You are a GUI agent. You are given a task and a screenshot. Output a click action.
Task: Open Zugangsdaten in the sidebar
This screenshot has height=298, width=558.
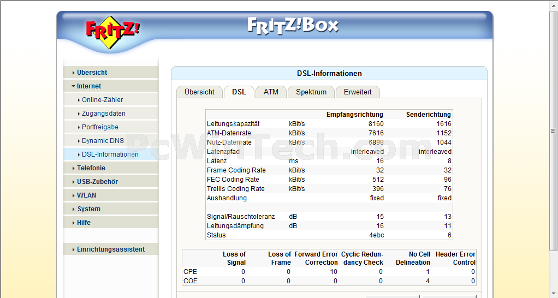point(111,114)
